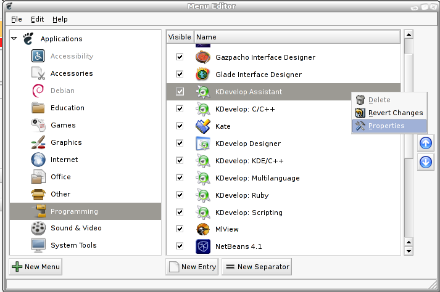Screen dimensions: 440x292
Task: Select the Sound & Video category
Action: [76, 228]
